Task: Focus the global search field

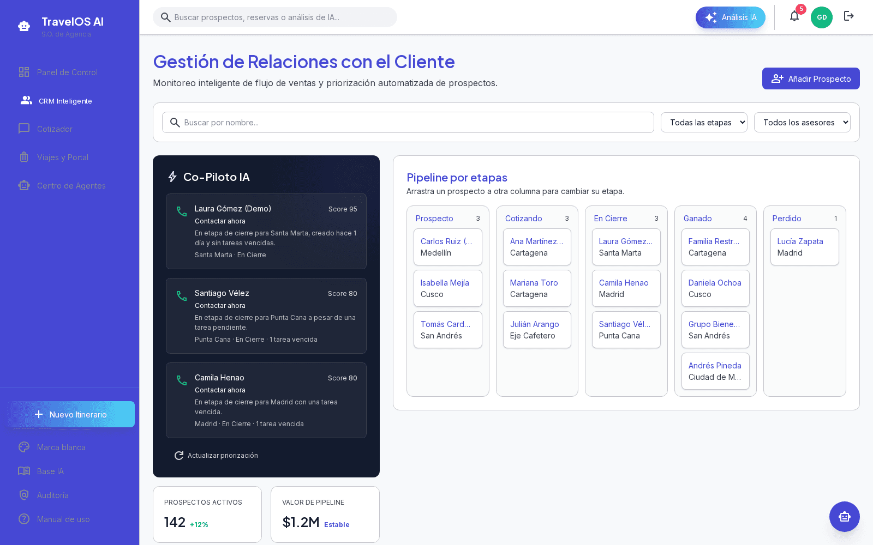Action: [x=275, y=17]
